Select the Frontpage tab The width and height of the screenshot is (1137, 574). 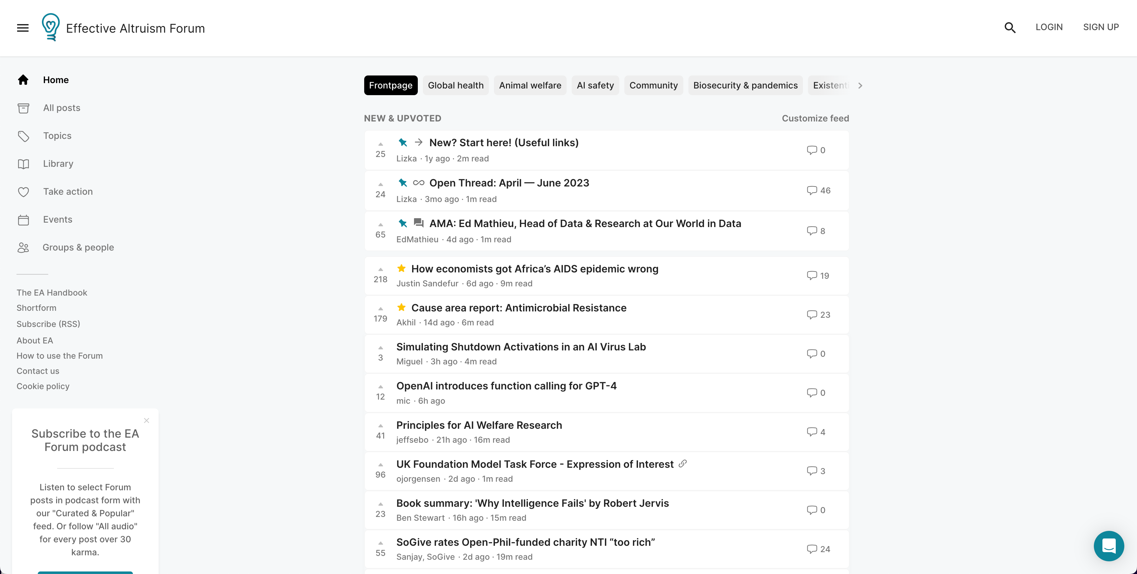click(x=391, y=85)
